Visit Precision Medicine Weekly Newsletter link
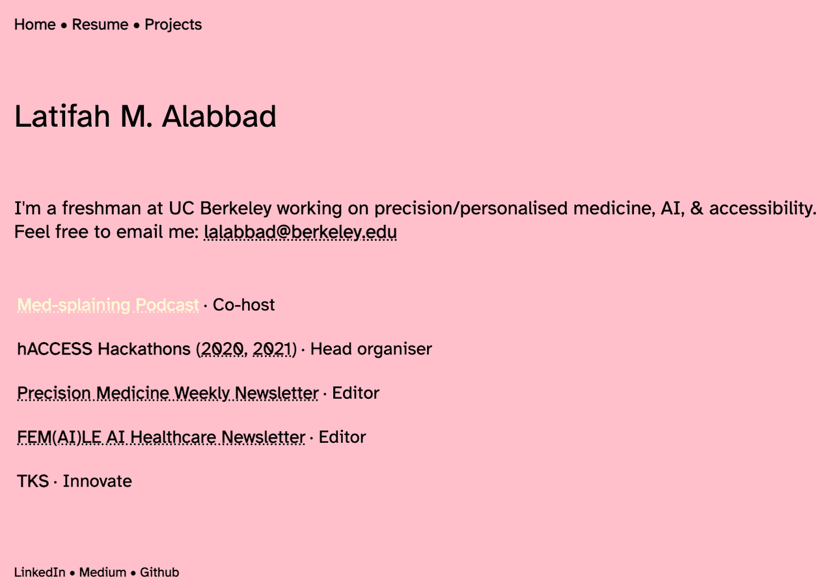833x588 pixels. click(x=168, y=393)
